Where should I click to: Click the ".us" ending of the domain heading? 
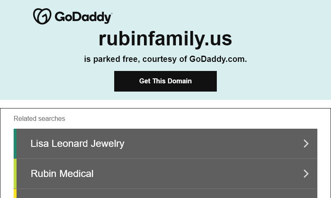coord(218,39)
